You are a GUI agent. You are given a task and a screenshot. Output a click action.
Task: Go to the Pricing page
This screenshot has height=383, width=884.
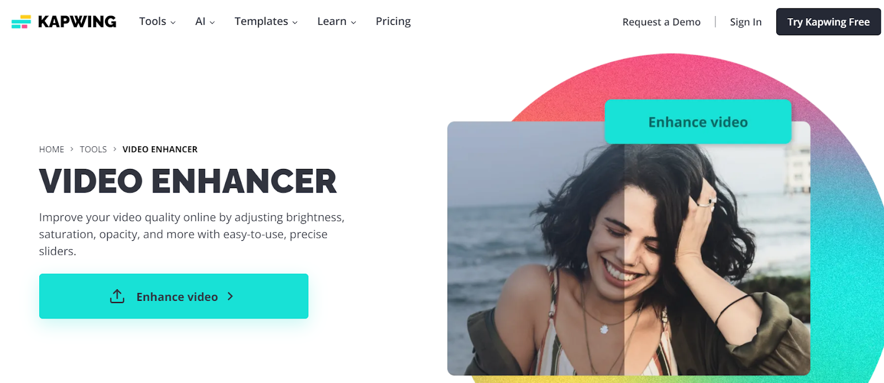pyautogui.click(x=393, y=22)
